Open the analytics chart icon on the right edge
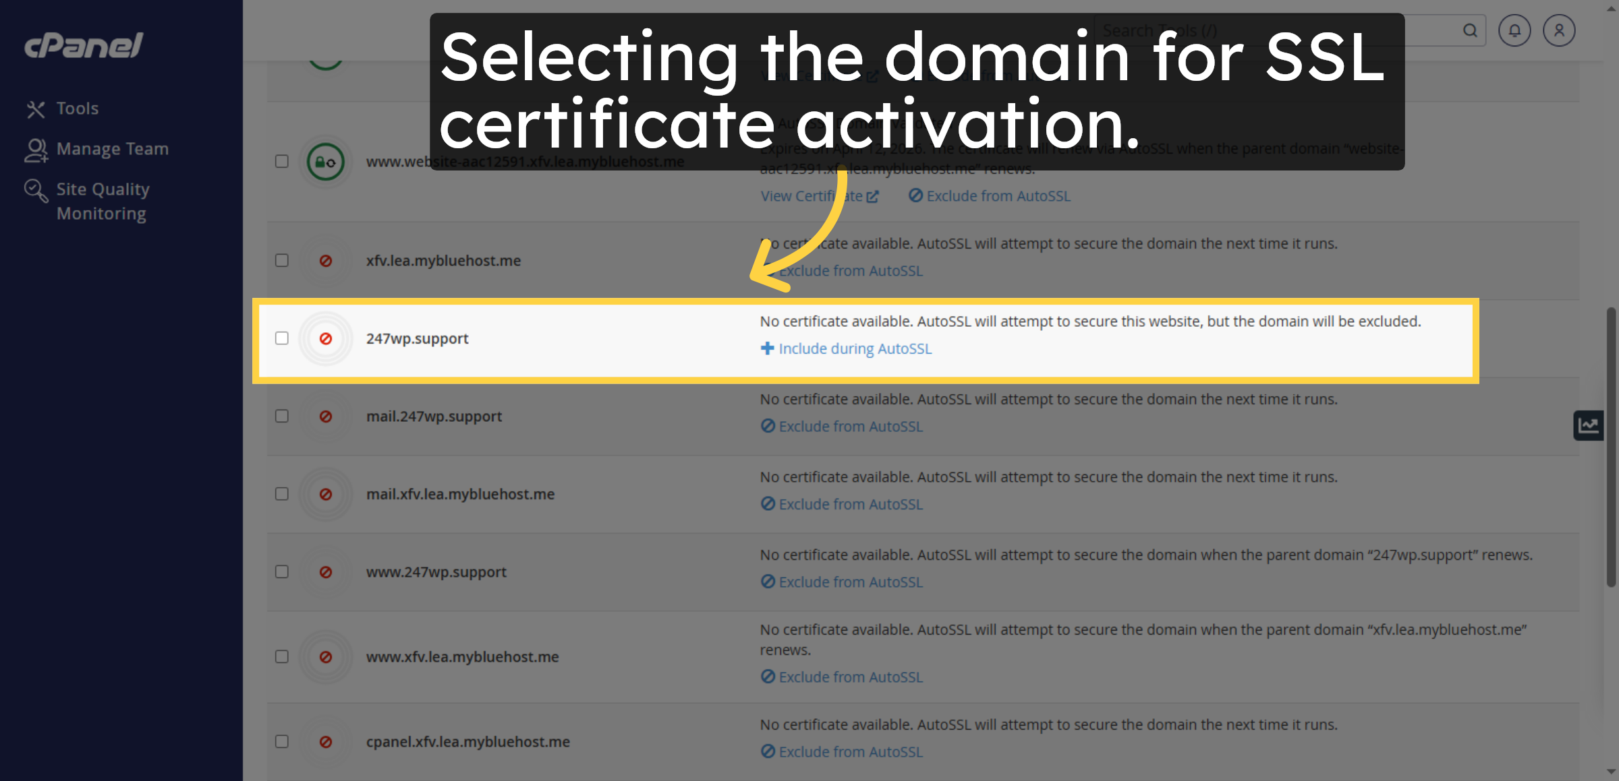This screenshot has height=781, width=1619. pyautogui.click(x=1589, y=425)
